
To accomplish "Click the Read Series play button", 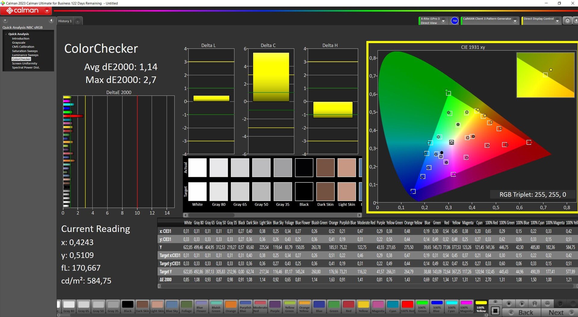I will pyautogui.click(x=522, y=304).
